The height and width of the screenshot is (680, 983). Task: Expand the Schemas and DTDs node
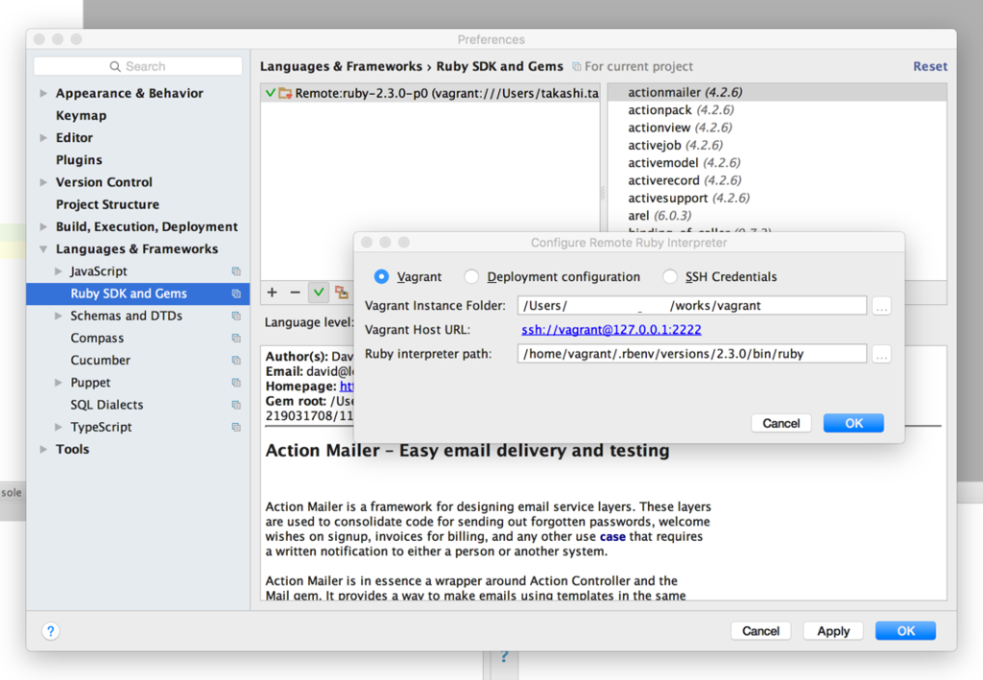tap(59, 316)
